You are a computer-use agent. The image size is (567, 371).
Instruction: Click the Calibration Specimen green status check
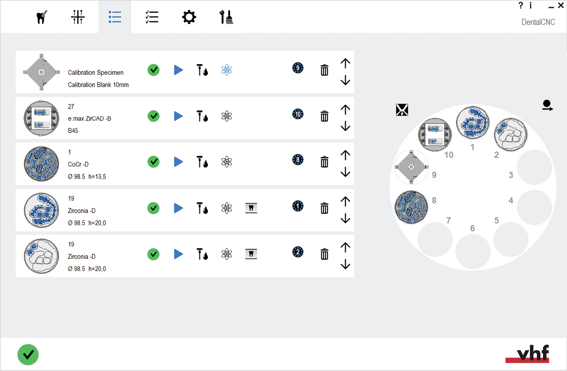153,70
